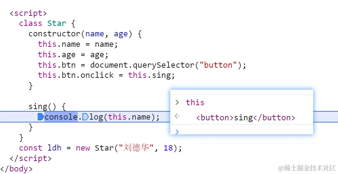This screenshot has height=174, width=338.
Task: Click the highlighted 'console' word
Action: point(61,117)
